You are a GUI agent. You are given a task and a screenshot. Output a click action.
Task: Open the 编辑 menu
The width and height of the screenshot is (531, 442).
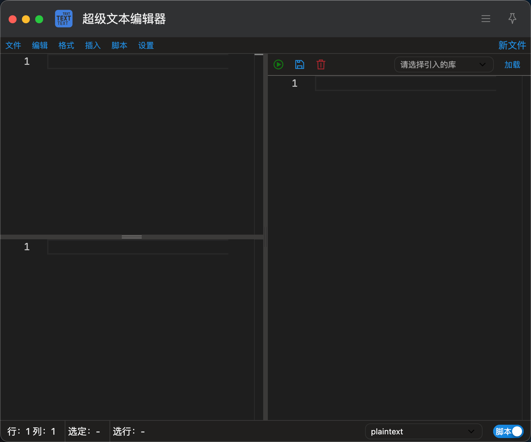40,46
